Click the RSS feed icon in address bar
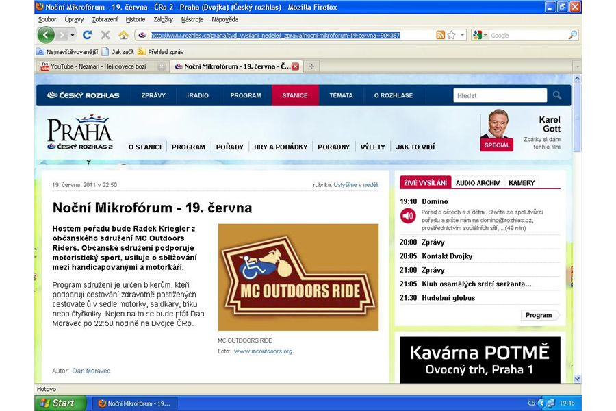 tap(440, 35)
